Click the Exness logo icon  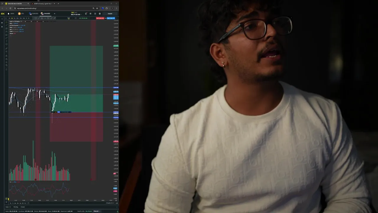pos(3,14)
